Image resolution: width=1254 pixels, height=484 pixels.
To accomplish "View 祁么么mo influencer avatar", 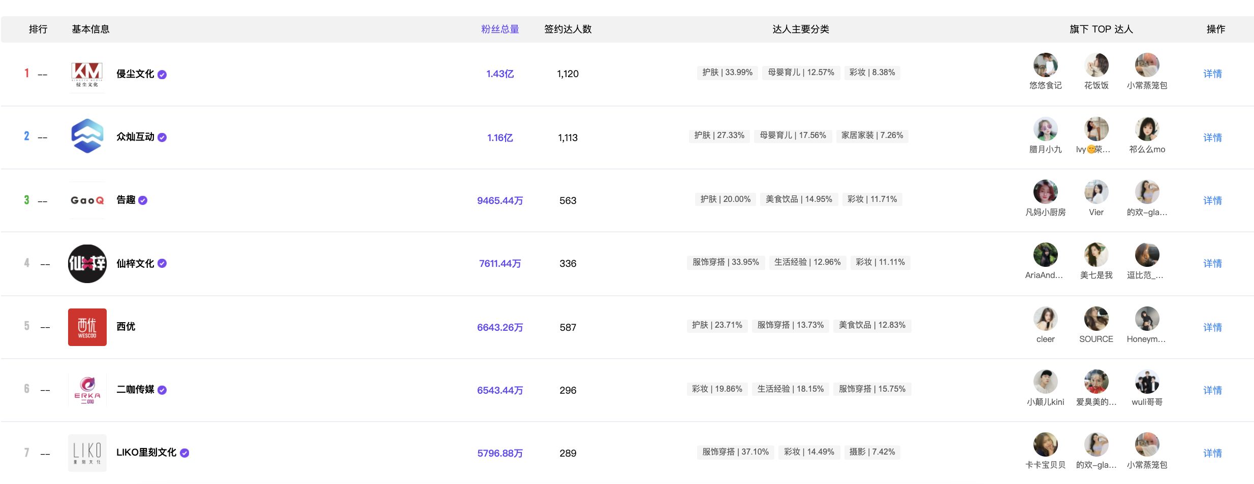I will [1147, 129].
